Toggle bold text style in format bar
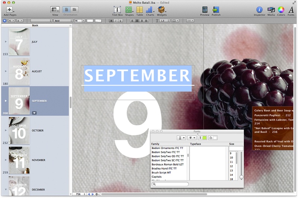The height and width of the screenshot is (199, 298). point(111,21)
